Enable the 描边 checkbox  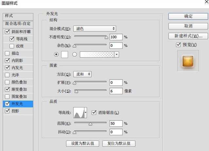(x=7, y=53)
